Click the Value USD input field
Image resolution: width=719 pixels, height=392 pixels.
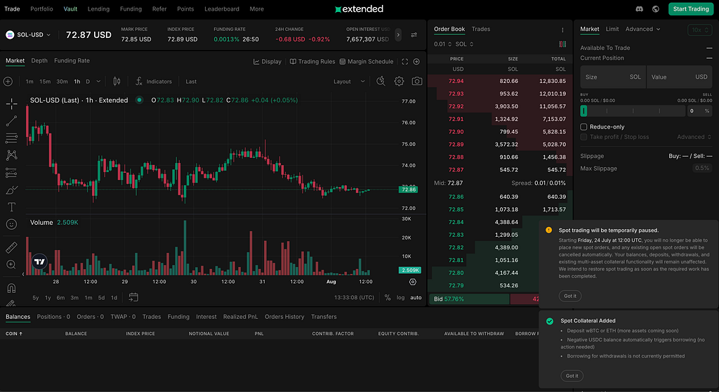[x=679, y=77]
